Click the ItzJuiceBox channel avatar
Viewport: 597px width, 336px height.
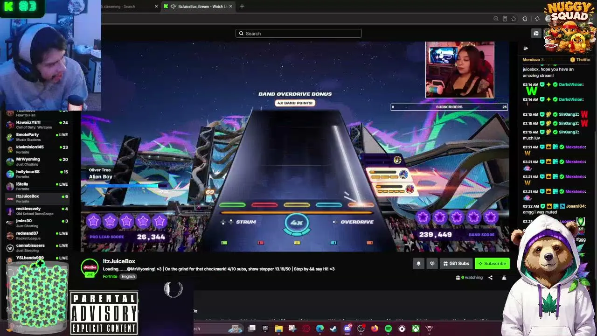[x=90, y=268]
